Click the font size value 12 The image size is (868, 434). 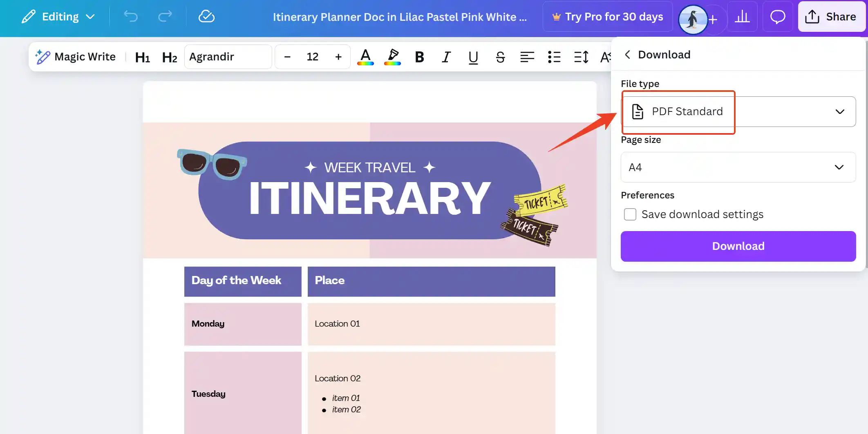(313, 57)
